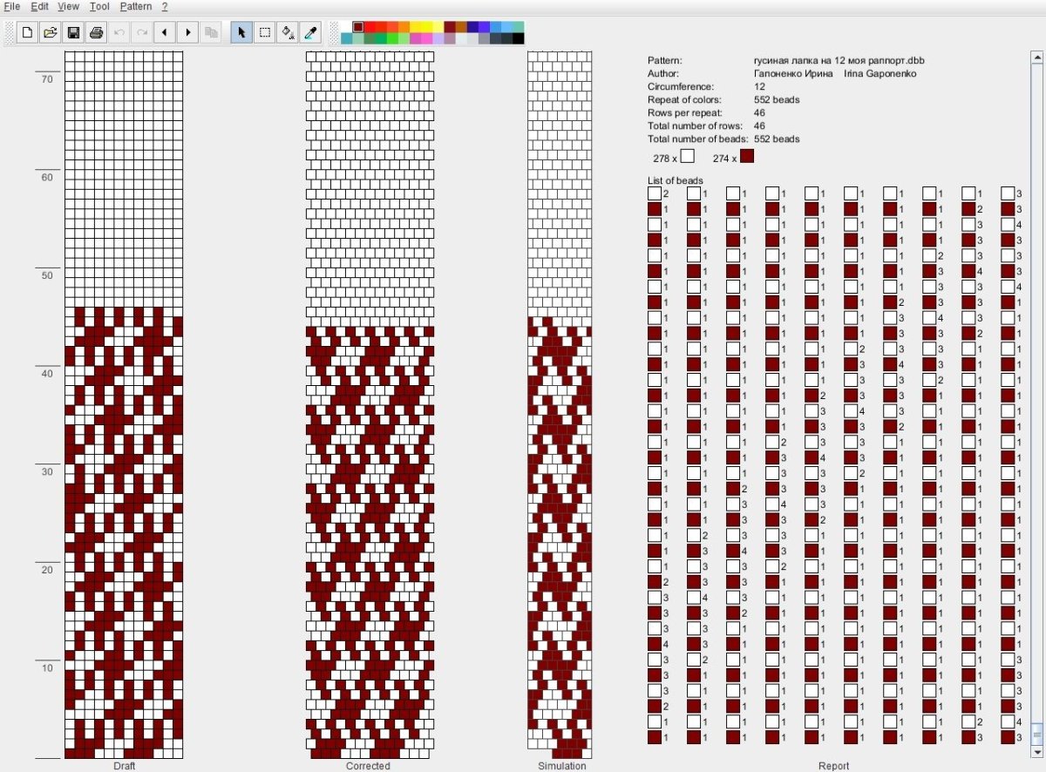The width and height of the screenshot is (1046, 772).
Task: Save the pattern with the floppy disk icon
Action: pos(73,33)
